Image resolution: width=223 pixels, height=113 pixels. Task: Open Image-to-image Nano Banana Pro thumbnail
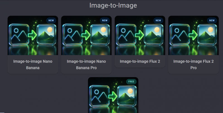[x=86, y=35]
